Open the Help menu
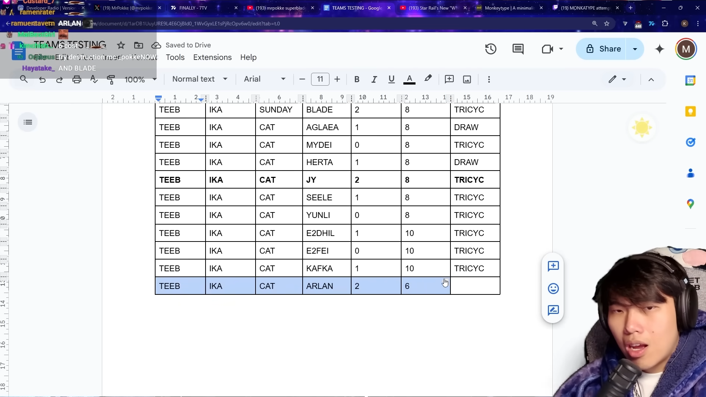This screenshot has width=706, height=397. [x=248, y=57]
